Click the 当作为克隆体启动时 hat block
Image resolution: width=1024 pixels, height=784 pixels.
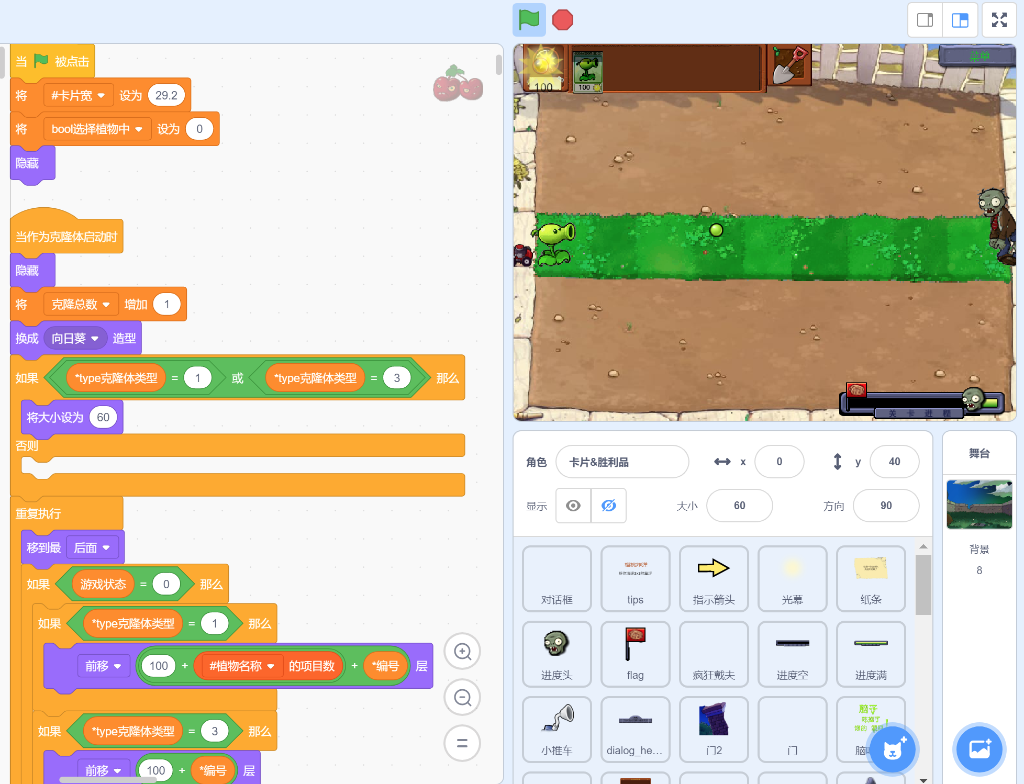coord(66,236)
